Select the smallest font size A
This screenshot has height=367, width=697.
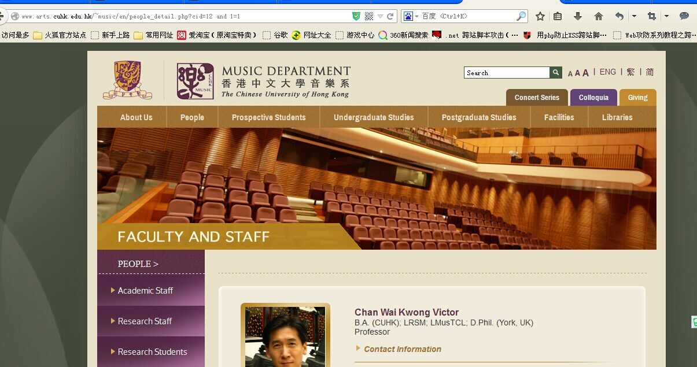[x=570, y=73]
